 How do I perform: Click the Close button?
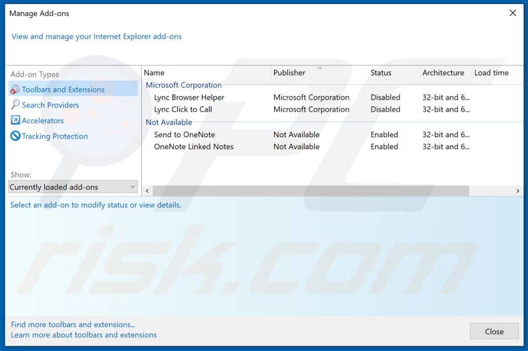click(494, 332)
